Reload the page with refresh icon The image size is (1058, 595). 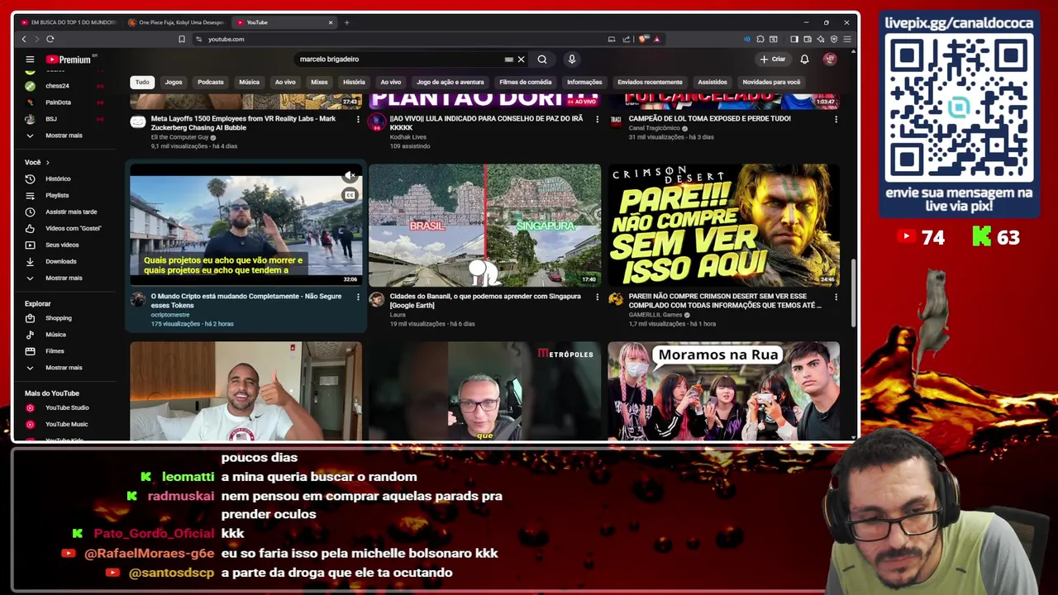tap(50, 39)
